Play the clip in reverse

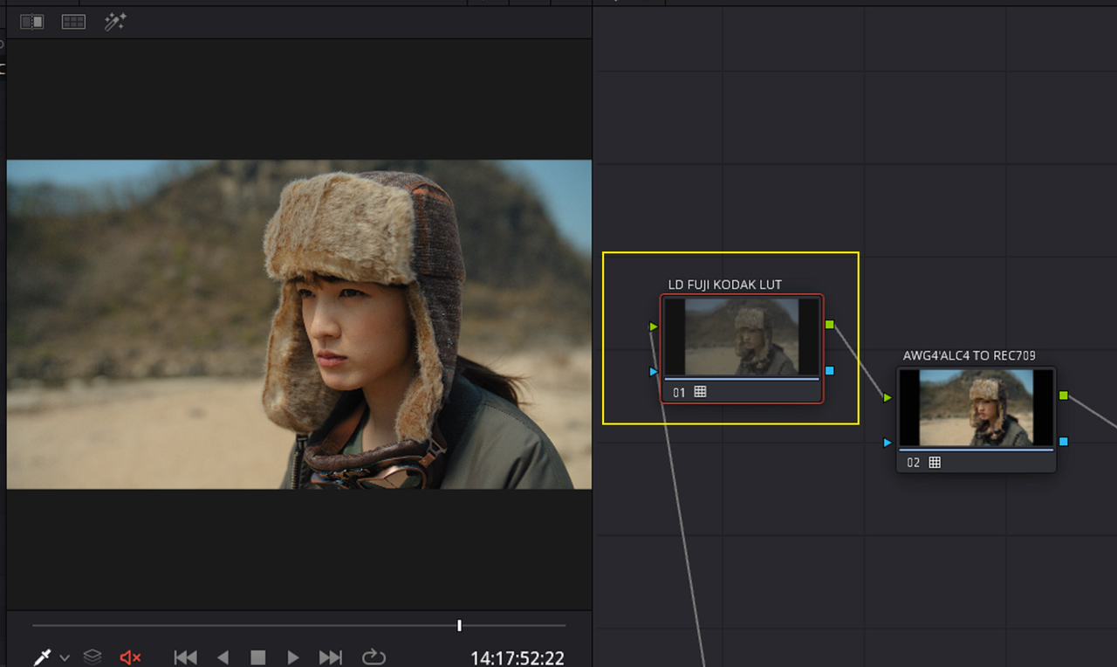[x=223, y=657]
